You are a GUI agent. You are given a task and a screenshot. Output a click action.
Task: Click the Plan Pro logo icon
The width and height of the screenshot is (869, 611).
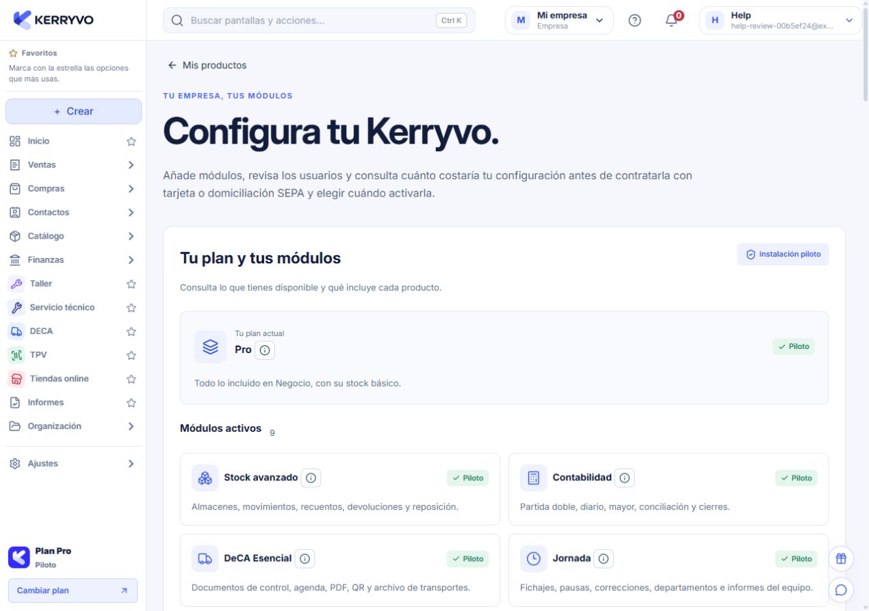click(19, 558)
